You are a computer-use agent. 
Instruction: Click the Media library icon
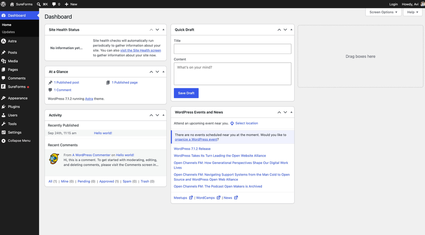(3, 61)
